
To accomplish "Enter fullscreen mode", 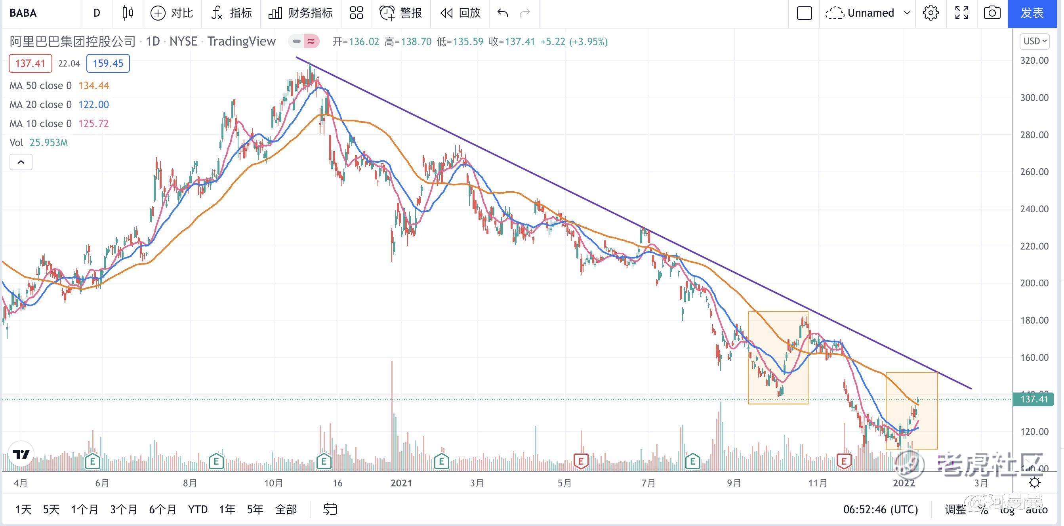I will tap(961, 13).
